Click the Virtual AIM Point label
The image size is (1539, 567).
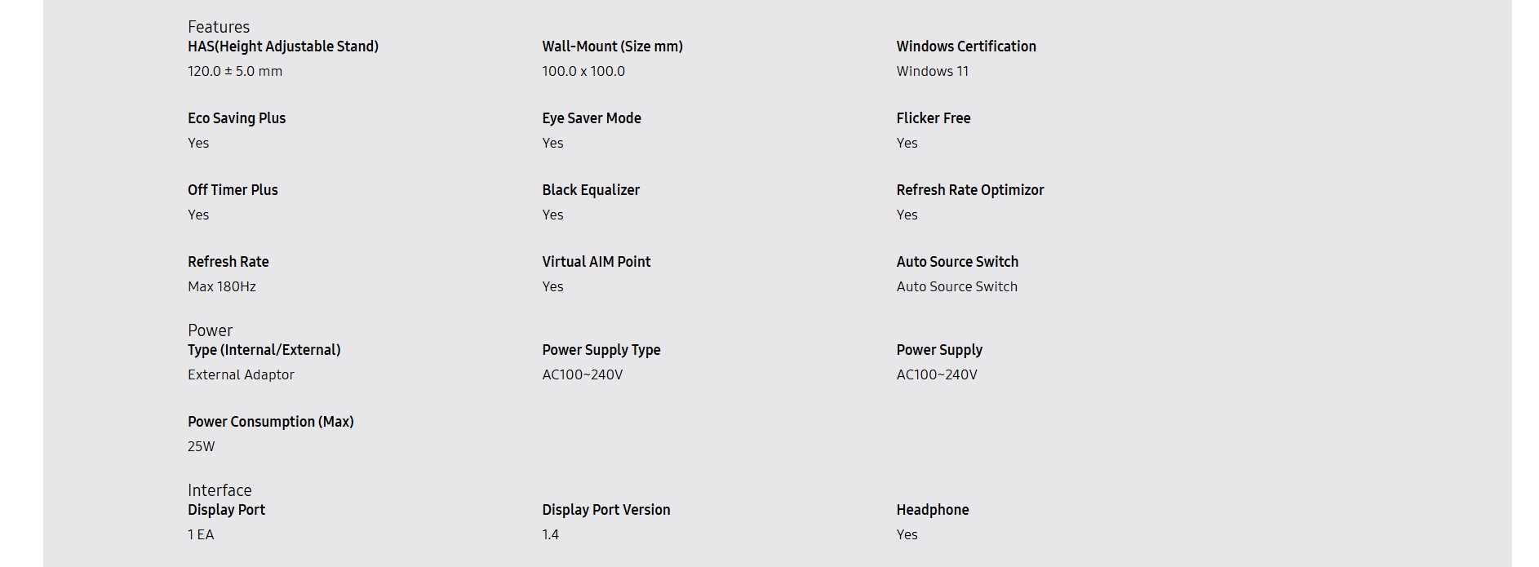tap(597, 262)
